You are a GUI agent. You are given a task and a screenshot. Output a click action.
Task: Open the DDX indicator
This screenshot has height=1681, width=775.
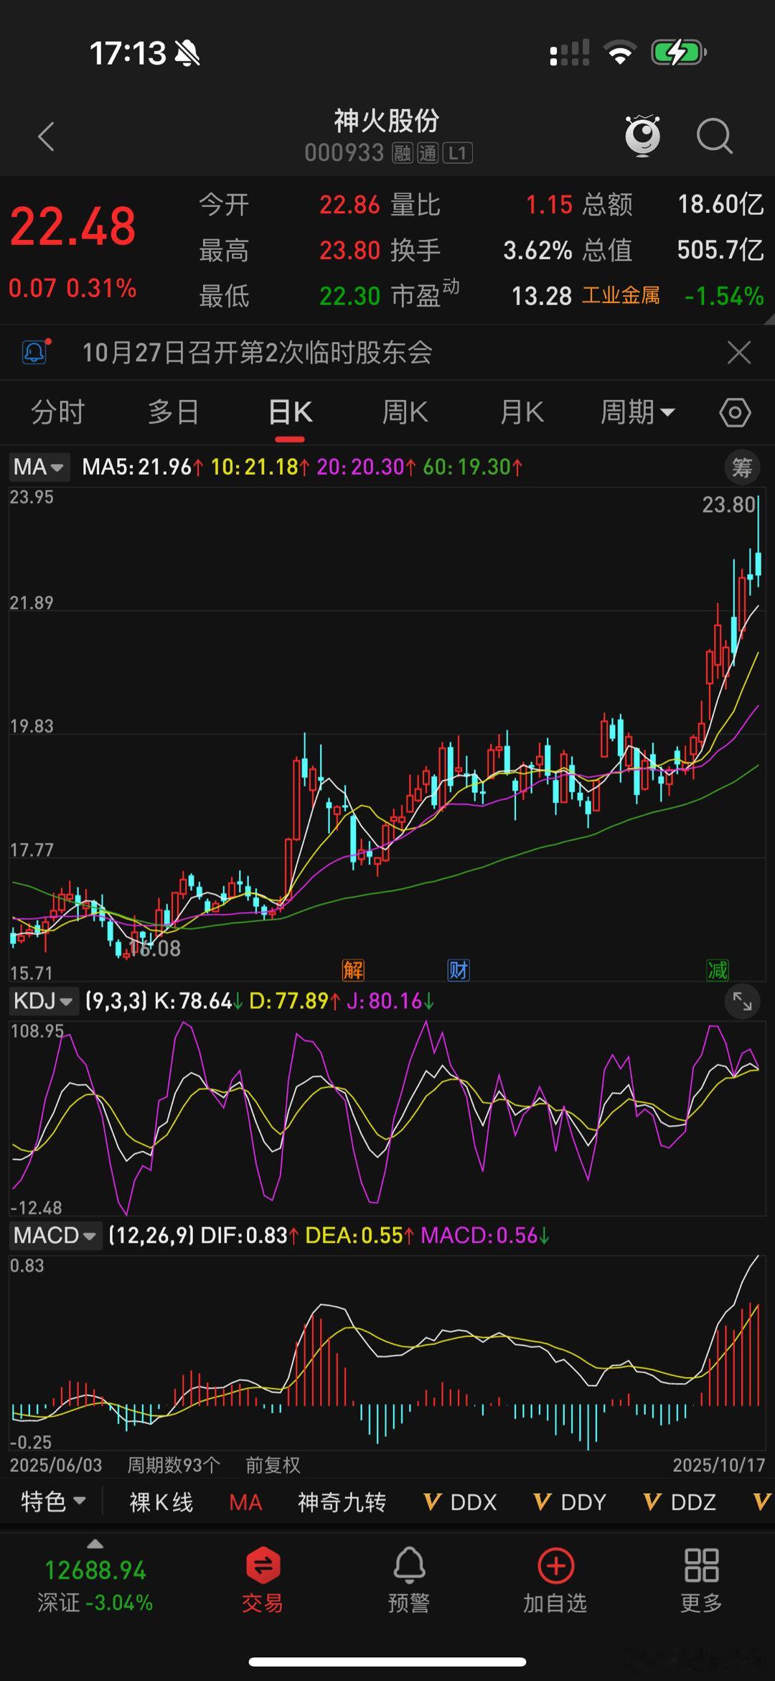tap(460, 1502)
